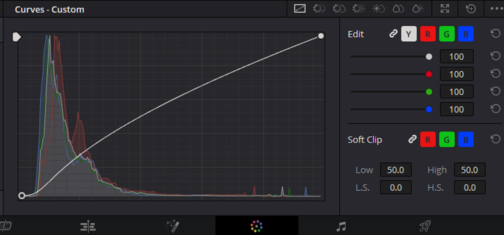Open the Color page tab

click(256, 226)
